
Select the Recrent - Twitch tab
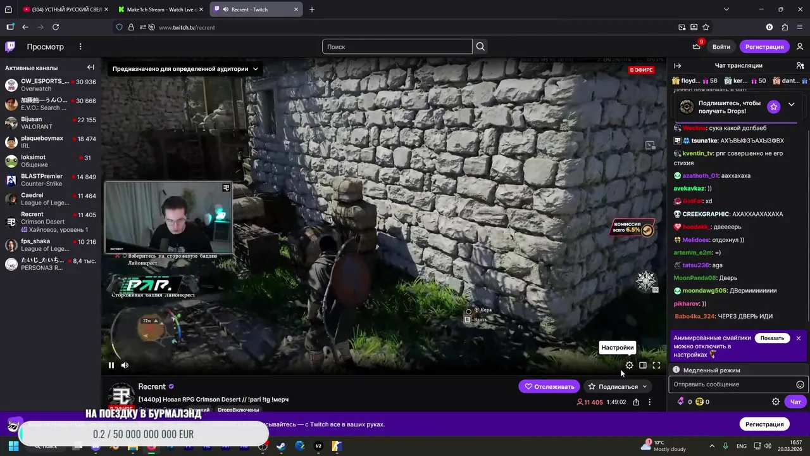[x=256, y=9]
